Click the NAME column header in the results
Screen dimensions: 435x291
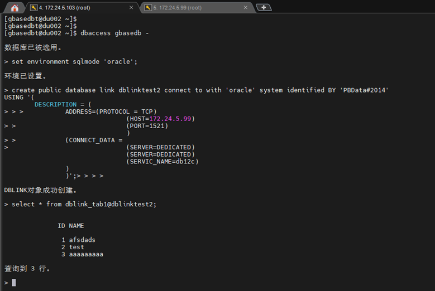tap(77, 226)
